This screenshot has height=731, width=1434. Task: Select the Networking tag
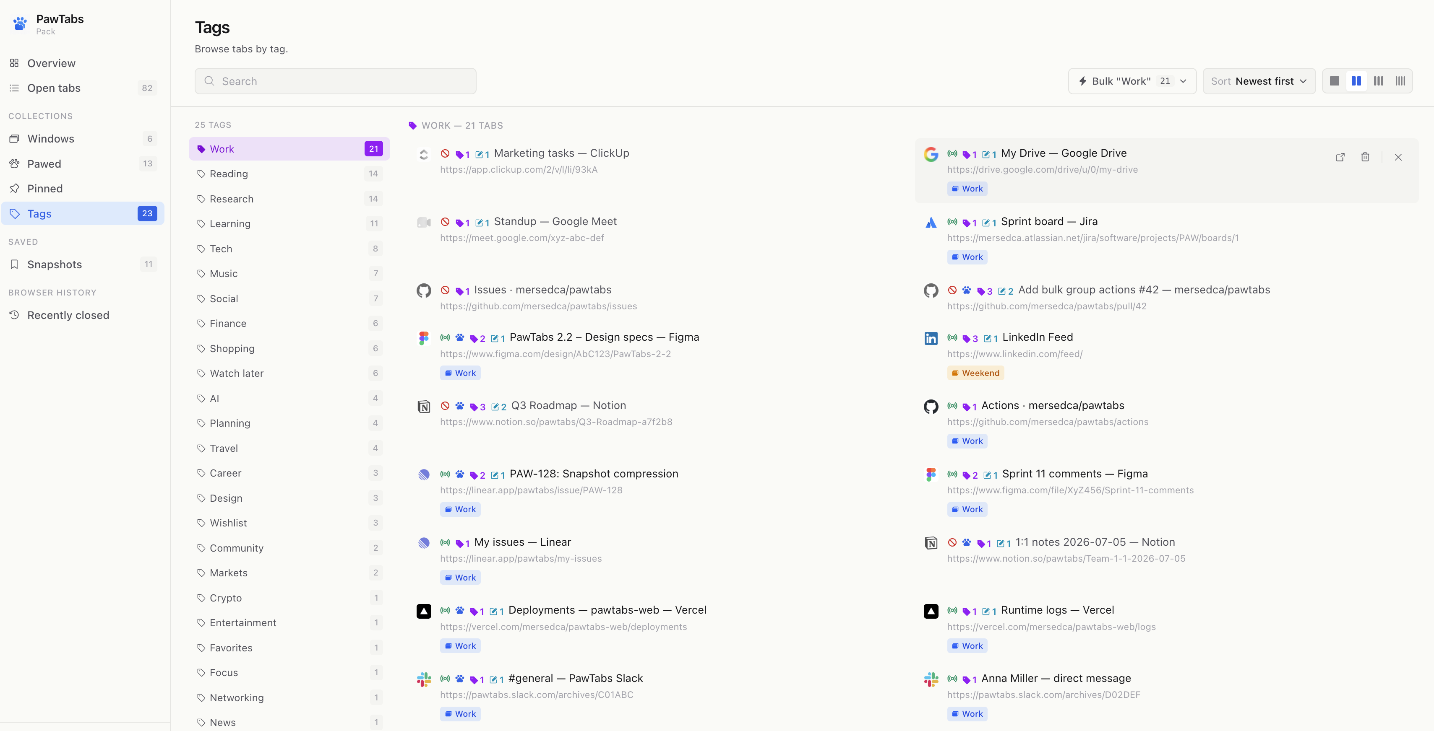click(x=289, y=697)
